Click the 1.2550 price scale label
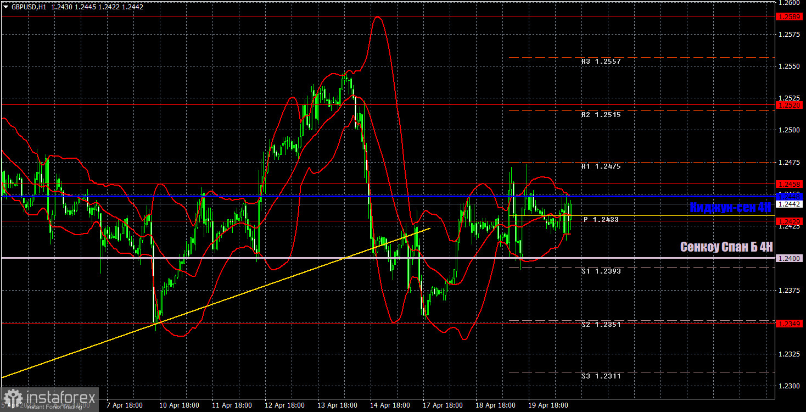The width and height of the screenshot is (806, 412). 788,66
